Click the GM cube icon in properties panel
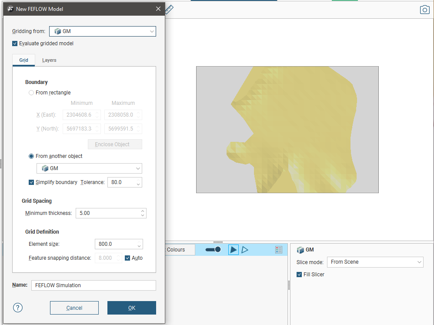 pos(300,250)
